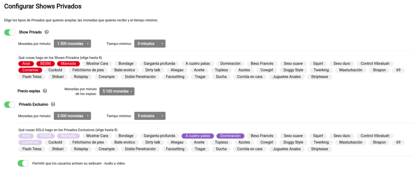This screenshot has width=413, height=177.
Task: Select the Striptease tag in the Privados Exclusivos list
Action: point(319,149)
